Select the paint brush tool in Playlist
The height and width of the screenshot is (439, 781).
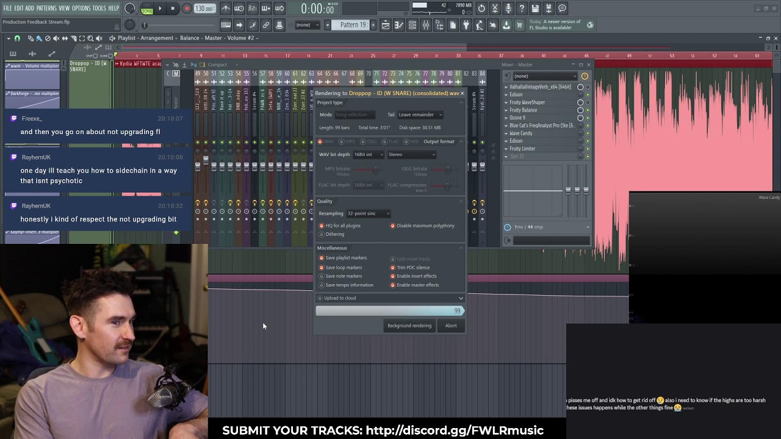pyautogui.click(x=39, y=38)
